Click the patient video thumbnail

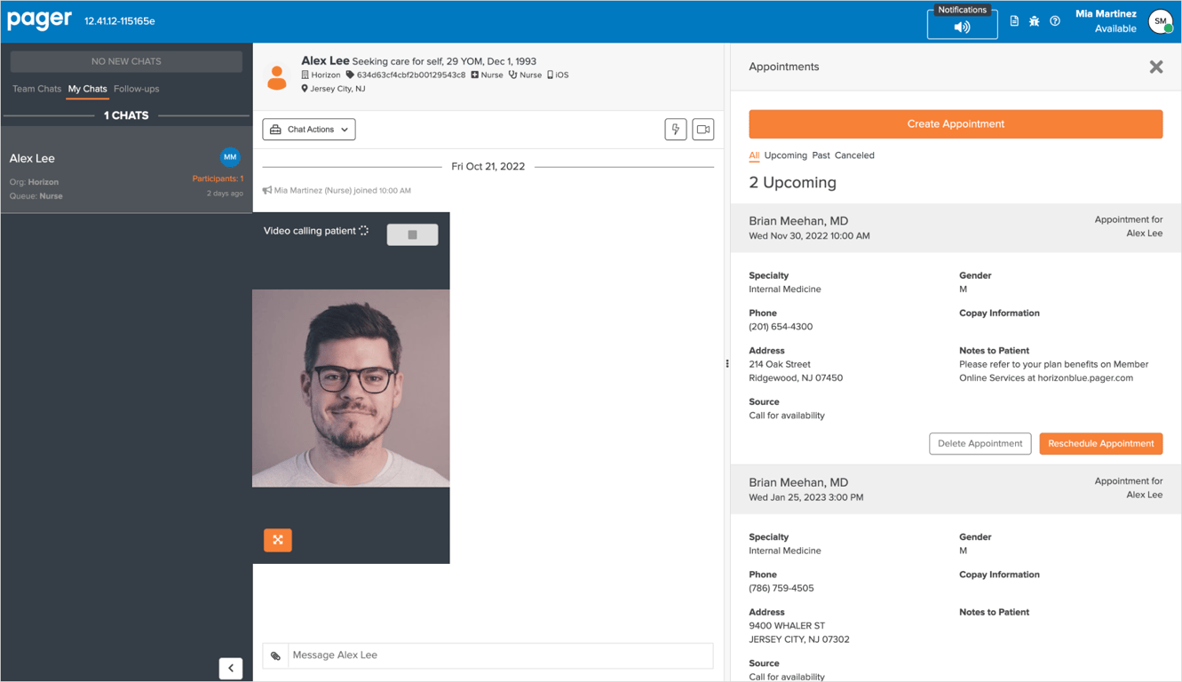[351, 388]
